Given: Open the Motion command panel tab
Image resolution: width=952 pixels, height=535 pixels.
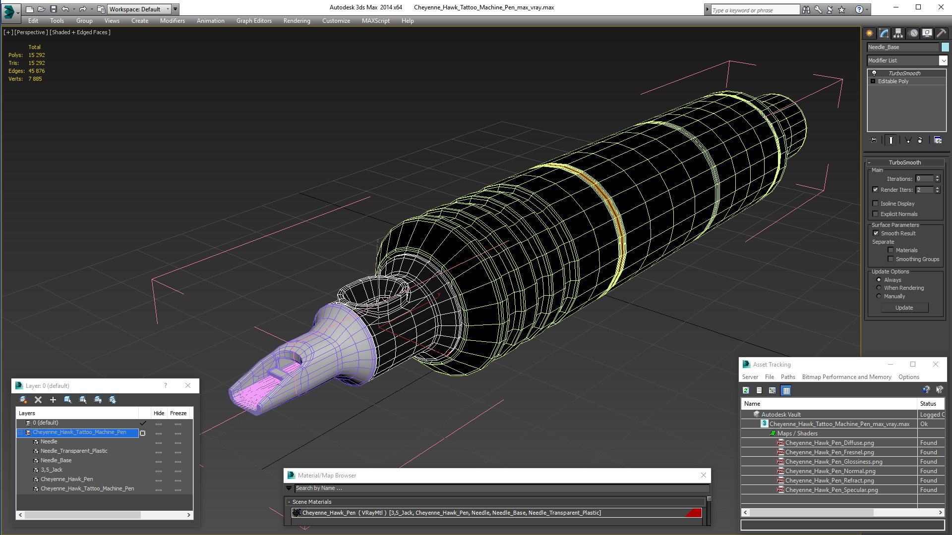Looking at the screenshot, I should pyautogui.click(x=913, y=33).
